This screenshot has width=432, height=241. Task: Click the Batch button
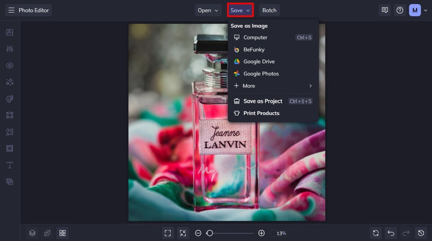coord(269,10)
